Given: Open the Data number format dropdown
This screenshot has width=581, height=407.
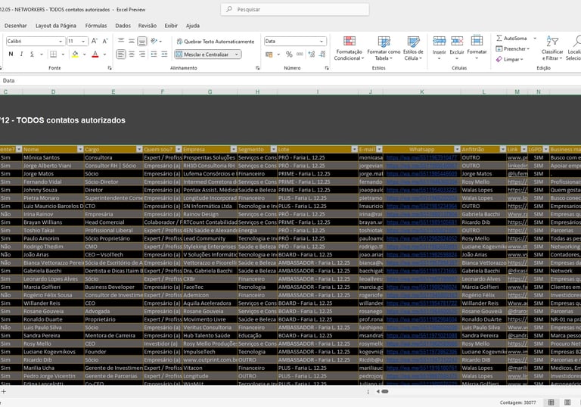Looking at the screenshot, I should click(x=322, y=41).
